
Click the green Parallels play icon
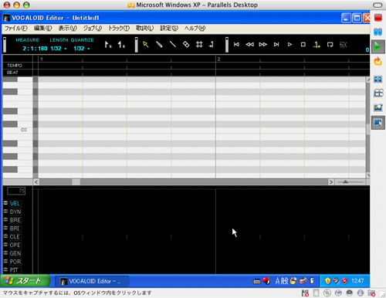pyautogui.click(x=378, y=47)
